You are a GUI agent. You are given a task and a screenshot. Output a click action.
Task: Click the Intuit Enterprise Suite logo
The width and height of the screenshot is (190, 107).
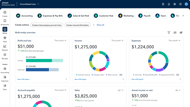pos(8,4)
